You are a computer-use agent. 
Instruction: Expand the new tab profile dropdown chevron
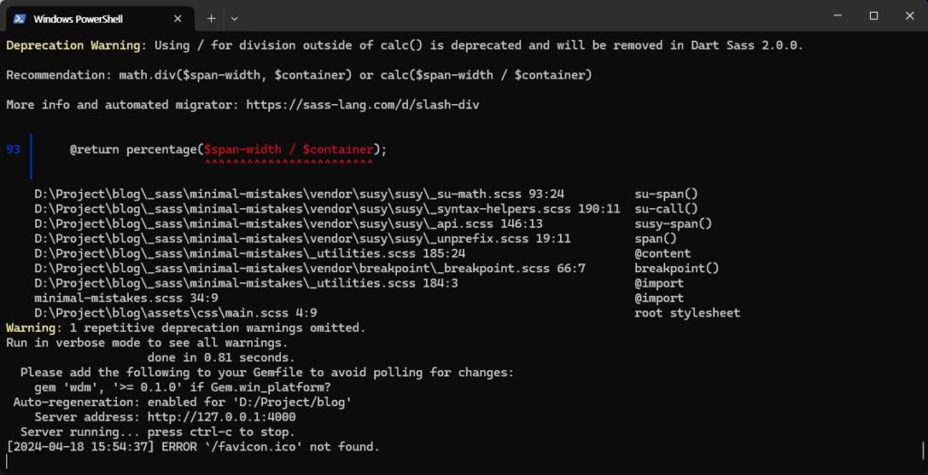click(235, 18)
